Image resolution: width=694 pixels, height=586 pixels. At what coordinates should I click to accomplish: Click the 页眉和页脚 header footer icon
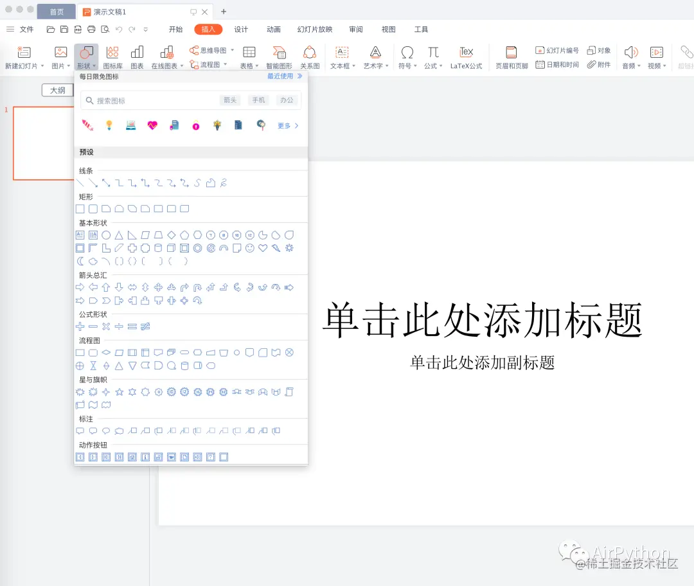(x=512, y=52)
